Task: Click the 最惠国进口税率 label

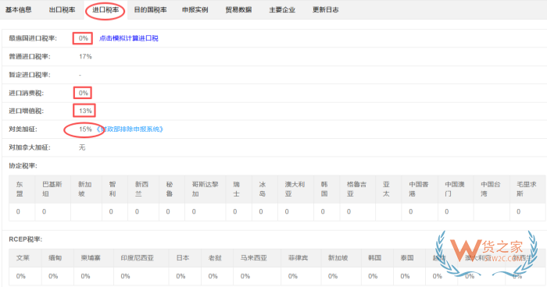Action: [x=33, y=38]
